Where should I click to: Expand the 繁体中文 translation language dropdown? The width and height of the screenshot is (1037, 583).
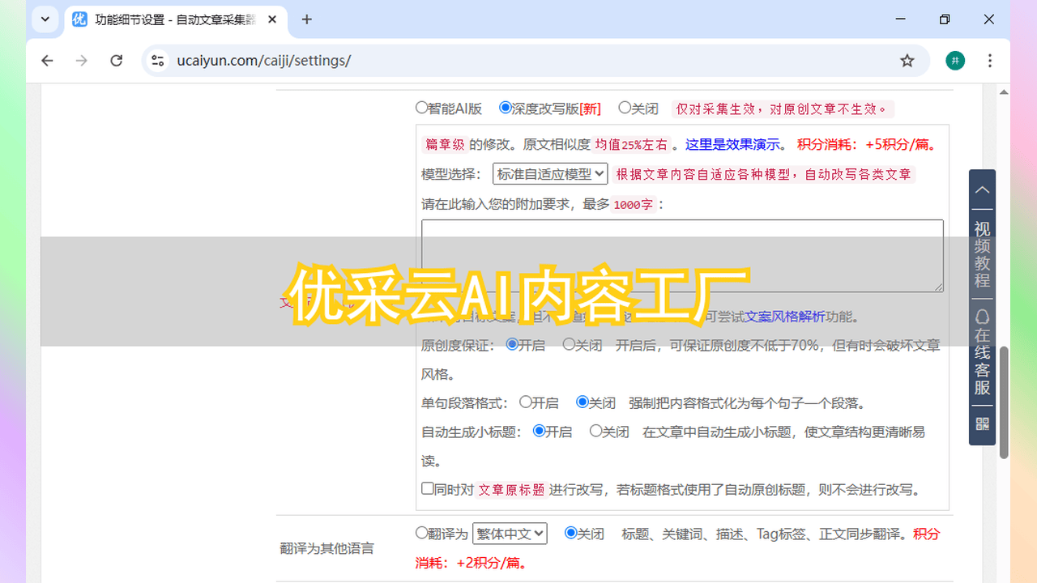tap(510, 534)
